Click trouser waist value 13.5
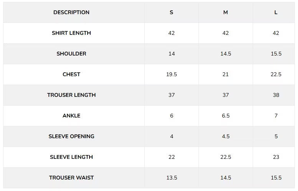 pos(172,178)
